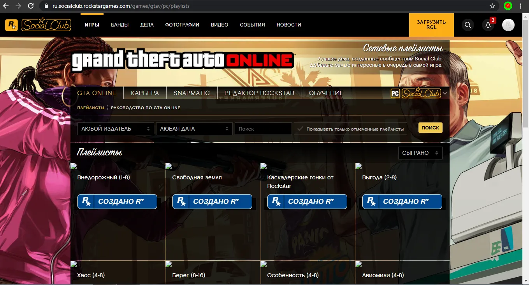View site info padlock icon
Viewport: 529px width, 285px height.
[x=46, y=6]
